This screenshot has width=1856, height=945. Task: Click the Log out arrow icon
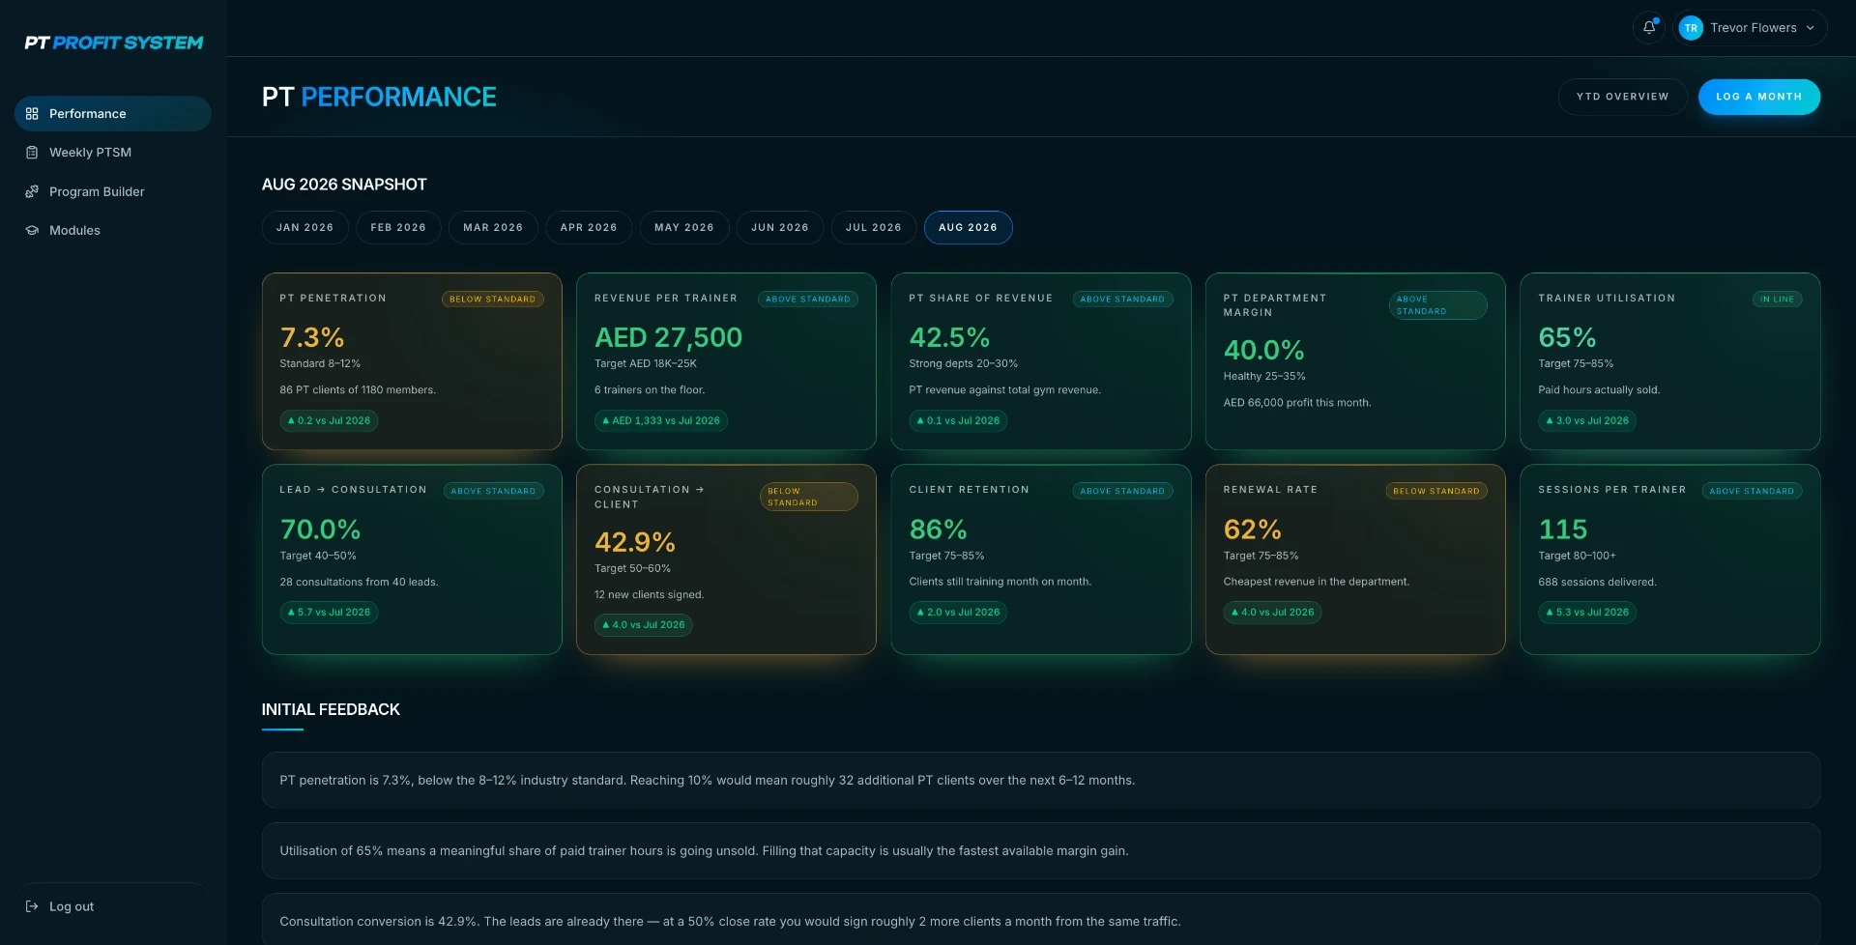[32, 906]
